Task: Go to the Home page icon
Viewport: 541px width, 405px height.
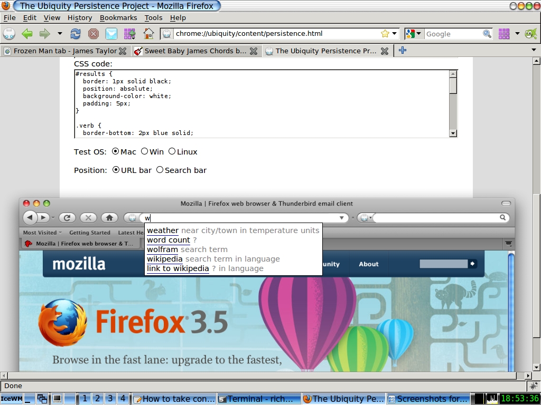Action: point(148,34)
